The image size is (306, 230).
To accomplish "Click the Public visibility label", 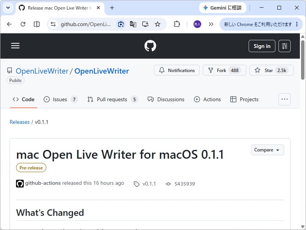I will click(x=15, y=80).
